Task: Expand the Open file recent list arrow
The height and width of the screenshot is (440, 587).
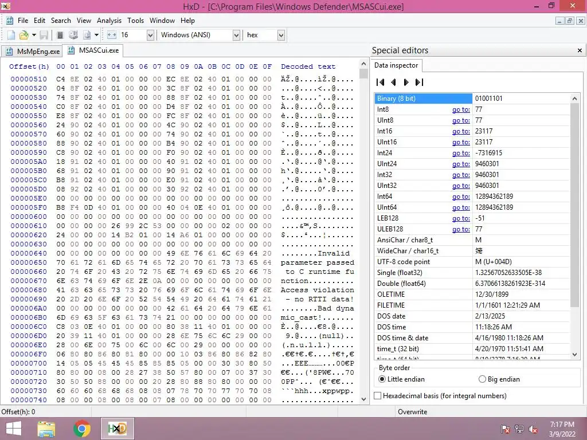Action: (x=34, y=35)
